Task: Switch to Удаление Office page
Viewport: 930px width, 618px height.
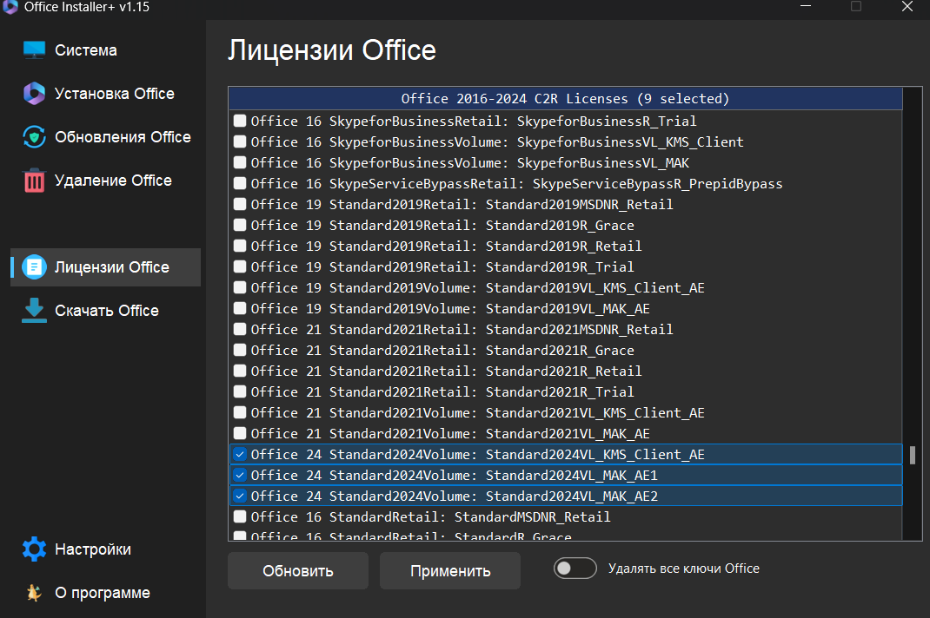Action: coord(105,181)
